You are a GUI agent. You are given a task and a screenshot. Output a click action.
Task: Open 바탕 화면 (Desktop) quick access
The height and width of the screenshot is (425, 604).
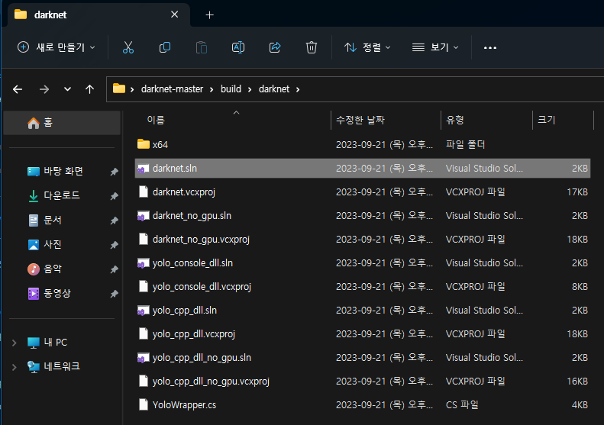(63, 172)
